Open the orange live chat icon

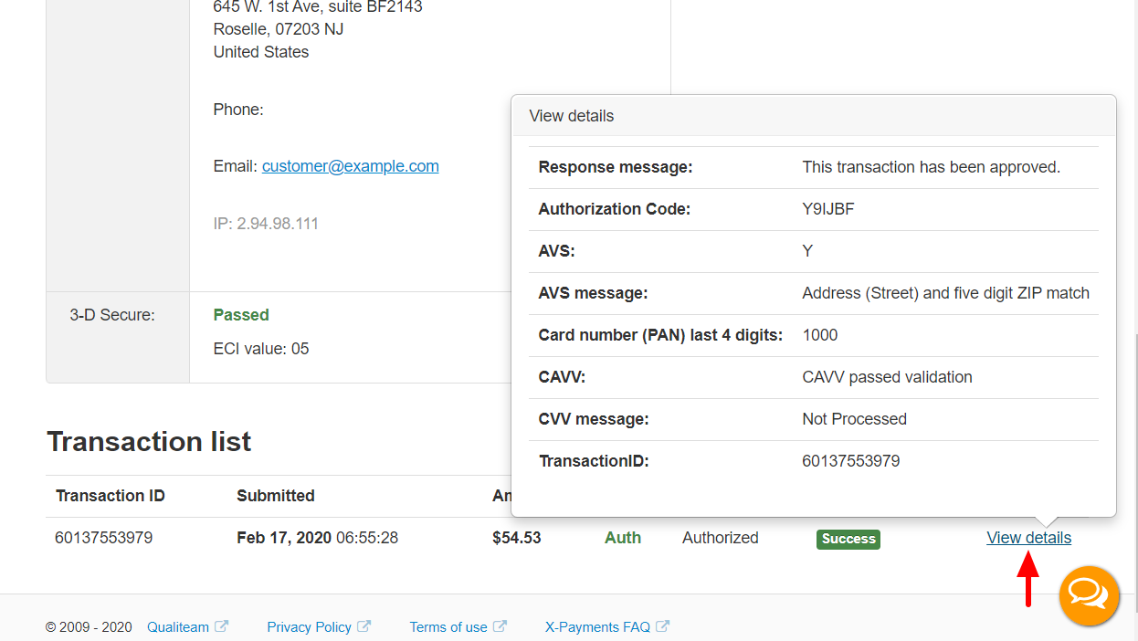1089,595
